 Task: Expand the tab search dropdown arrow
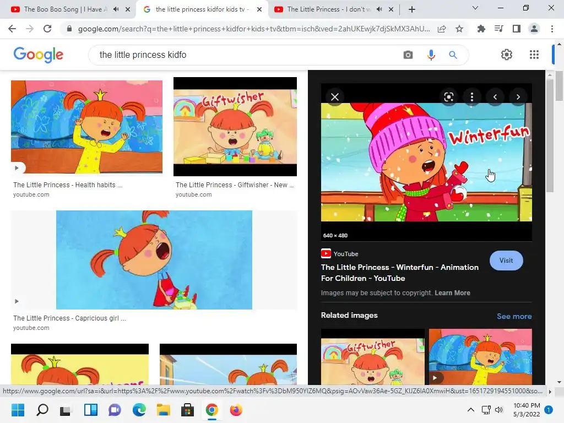click(x=475, y=8)
